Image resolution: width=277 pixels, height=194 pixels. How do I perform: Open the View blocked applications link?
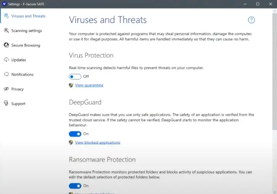click(x=97, y=142)
